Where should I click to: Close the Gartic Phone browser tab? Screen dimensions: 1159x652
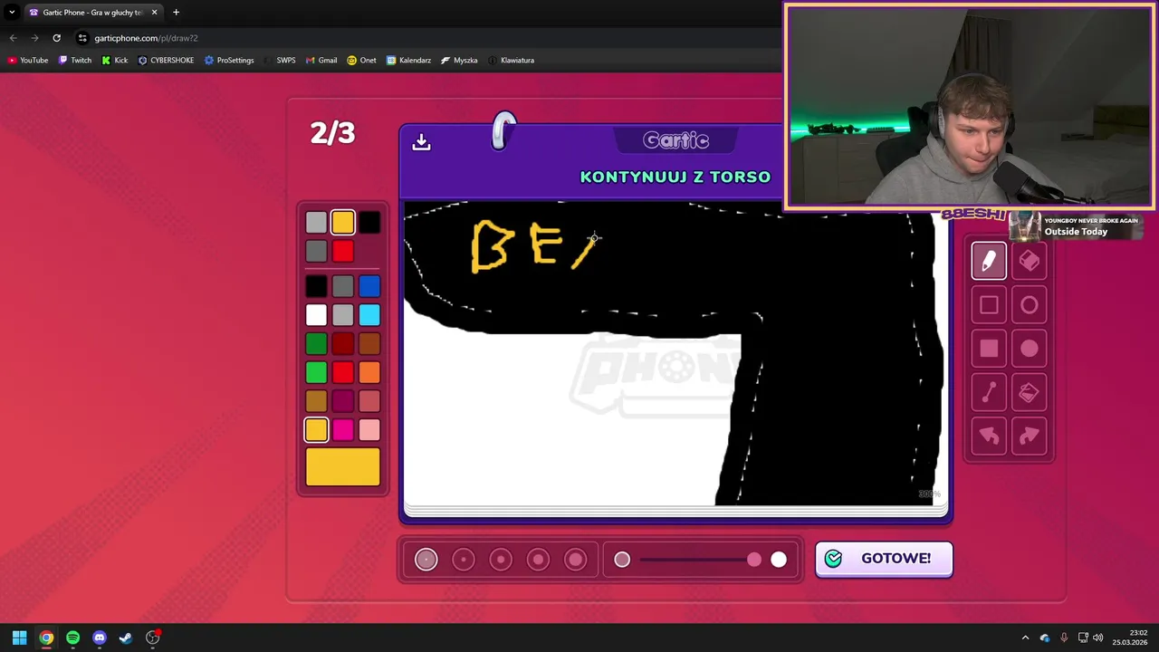(154, 13)
